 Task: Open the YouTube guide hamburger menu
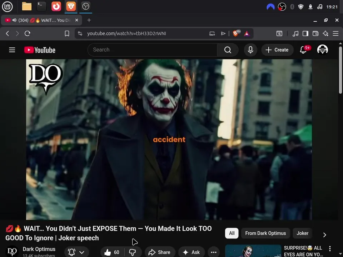click(x=12, y=50)
